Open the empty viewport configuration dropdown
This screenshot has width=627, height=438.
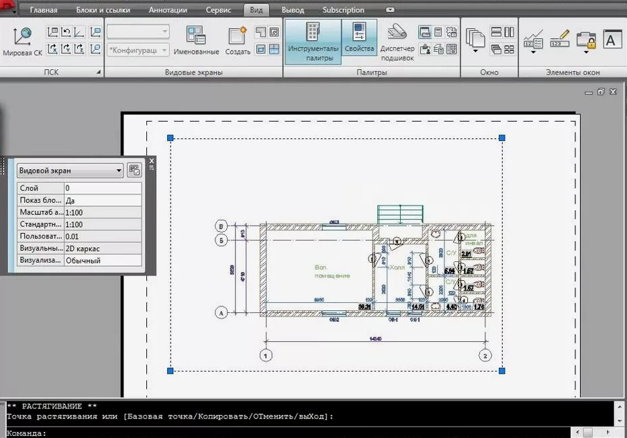[x=138, y=31]
